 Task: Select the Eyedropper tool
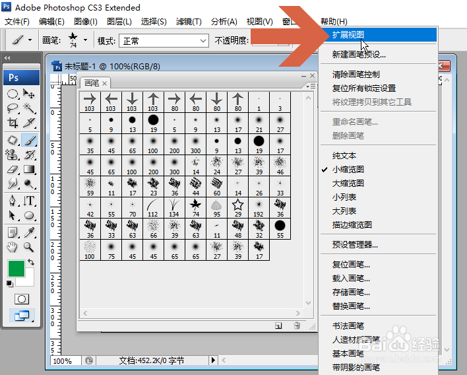point(29,232)
